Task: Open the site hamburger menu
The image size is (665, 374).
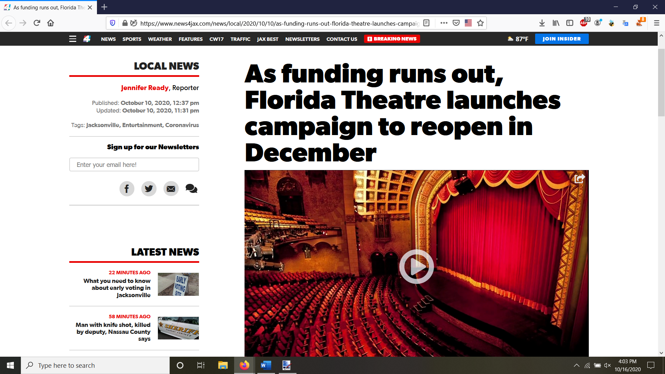Action: (73, 39)
